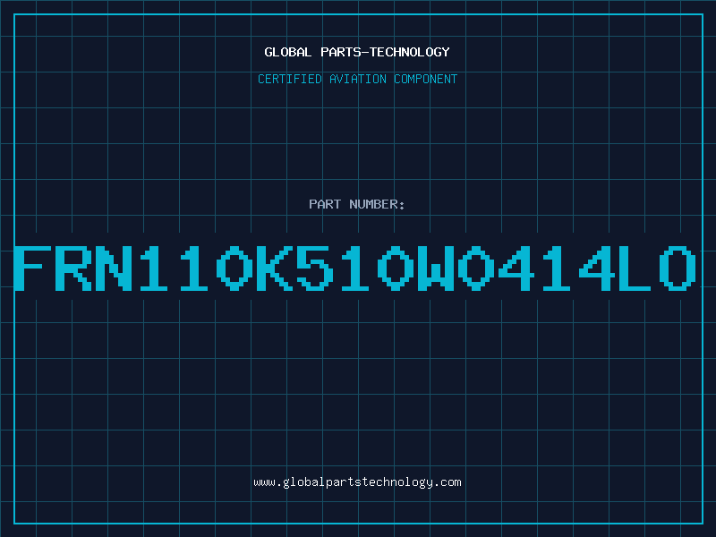Select the NUMBER: label text
716x537 pixels.
377,204
